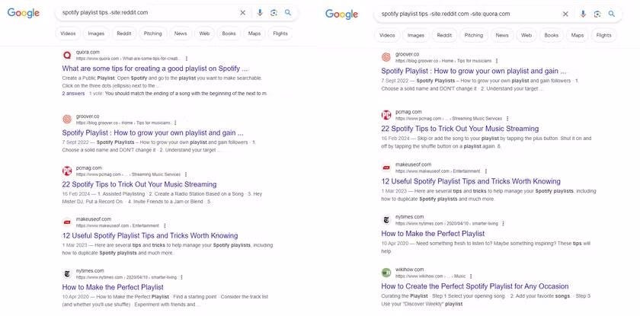Open more options for pcmag.com result, left window
The height and width of the screenshot is (316, 640).
coord(186,174)
